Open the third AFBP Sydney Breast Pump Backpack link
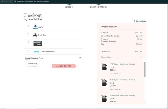The height and width of the screenshot is (109, 168). (123, 96)
